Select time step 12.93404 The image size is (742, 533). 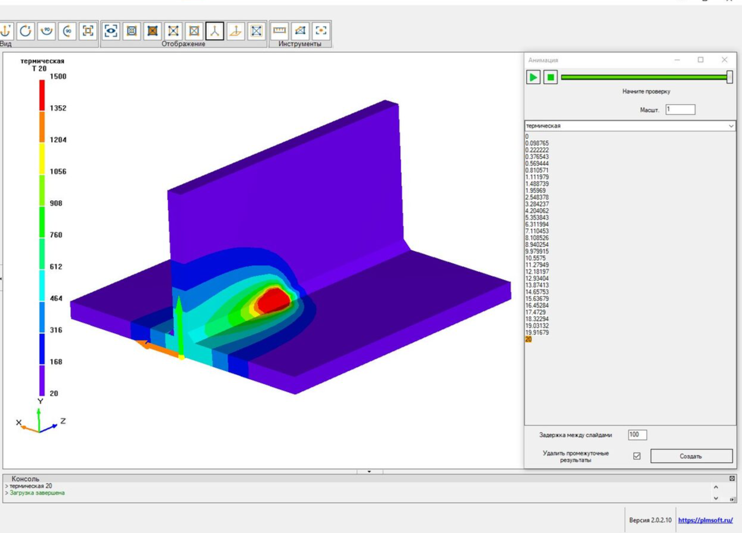pos(537,279)
